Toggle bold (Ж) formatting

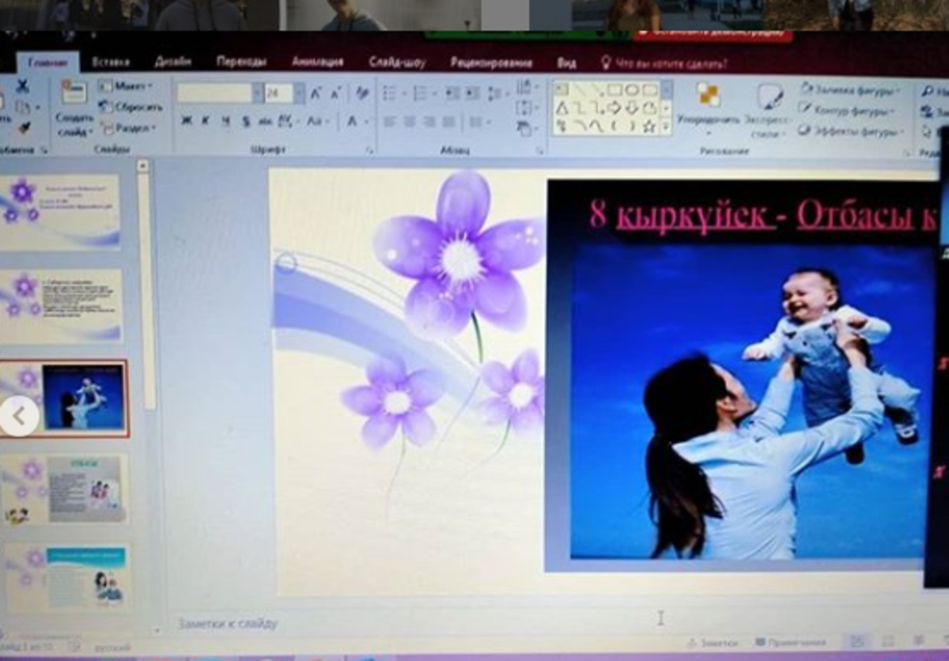(x=187, y=121)
